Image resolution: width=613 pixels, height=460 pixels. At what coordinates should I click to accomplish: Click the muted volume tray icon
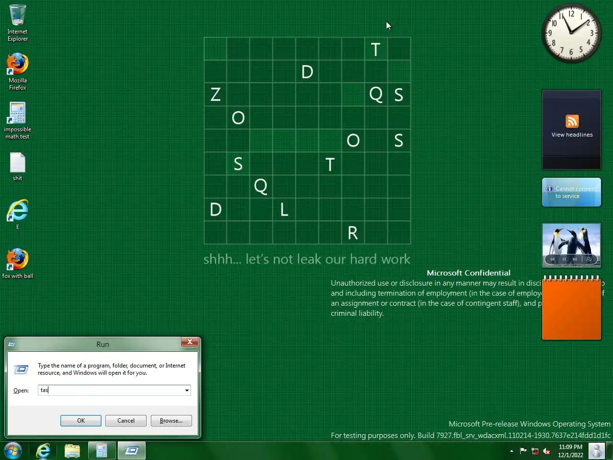(546, 451)
